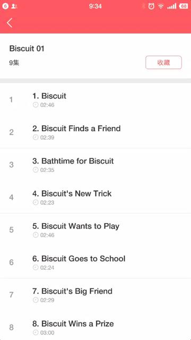191x340 pixels.
Task: Tap the Wi-Fi status bar icon
Action: tap(161, 6)
